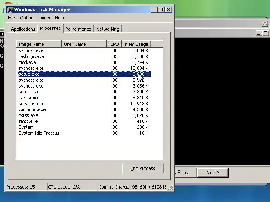Maximize the command prompt window behind
This screenshot has width=270, height=202.
pyautogui.click(x=265, y=33)
